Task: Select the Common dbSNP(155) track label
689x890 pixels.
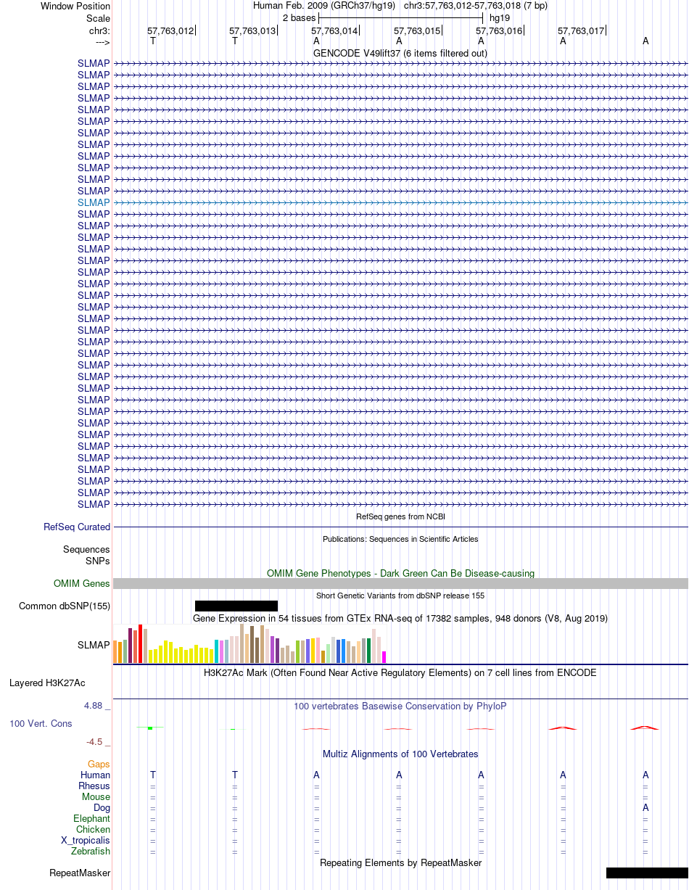Action: pos(65,606)
